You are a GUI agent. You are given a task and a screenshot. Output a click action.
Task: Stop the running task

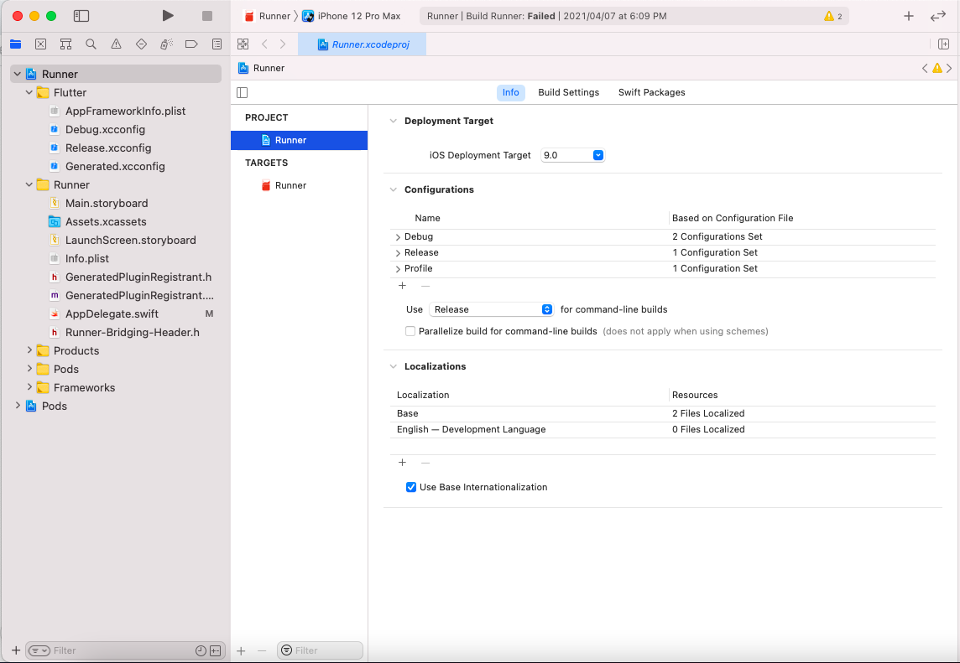(x=207, y=16)
